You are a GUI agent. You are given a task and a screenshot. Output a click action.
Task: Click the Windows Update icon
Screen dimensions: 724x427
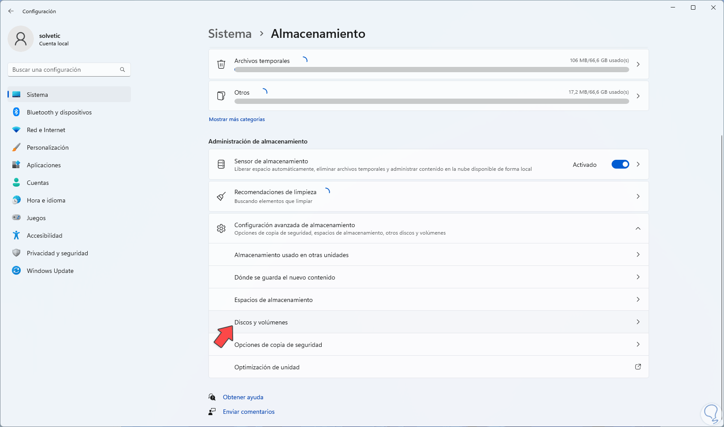pos(16,271)
